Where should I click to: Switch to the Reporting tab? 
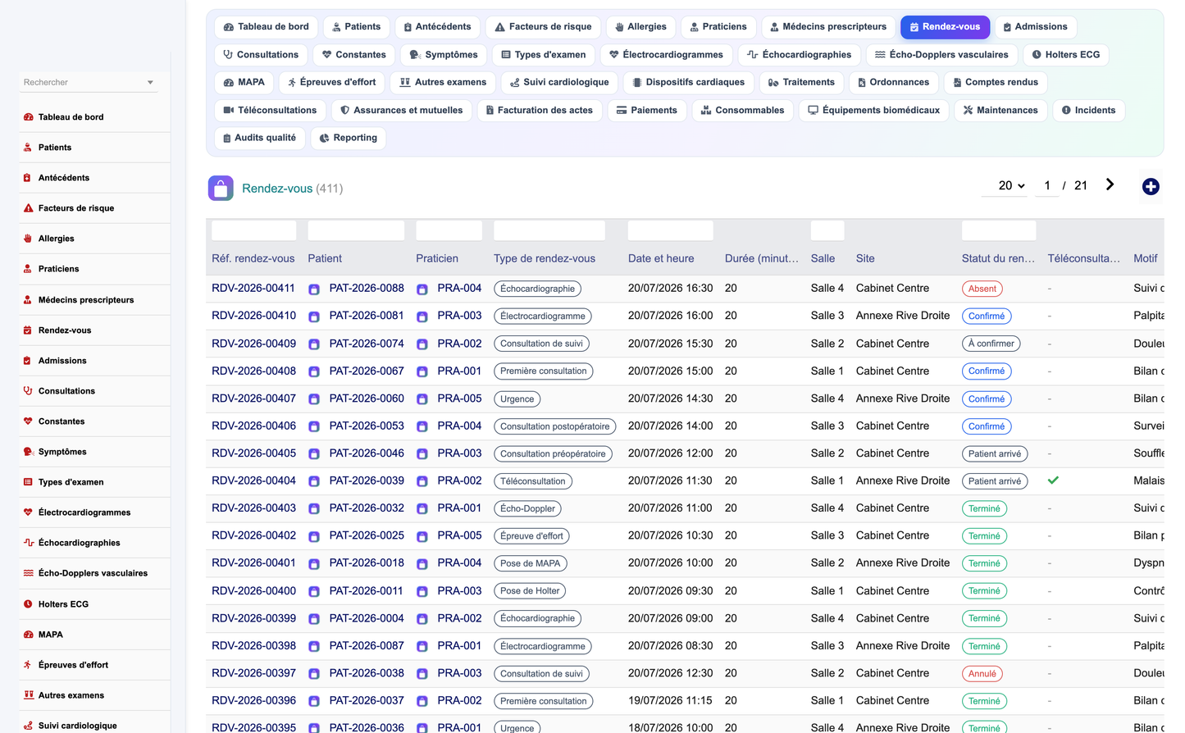pos(348,138)
